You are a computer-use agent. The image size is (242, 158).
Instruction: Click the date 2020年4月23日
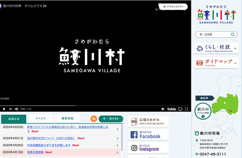(x=13, y=127)
